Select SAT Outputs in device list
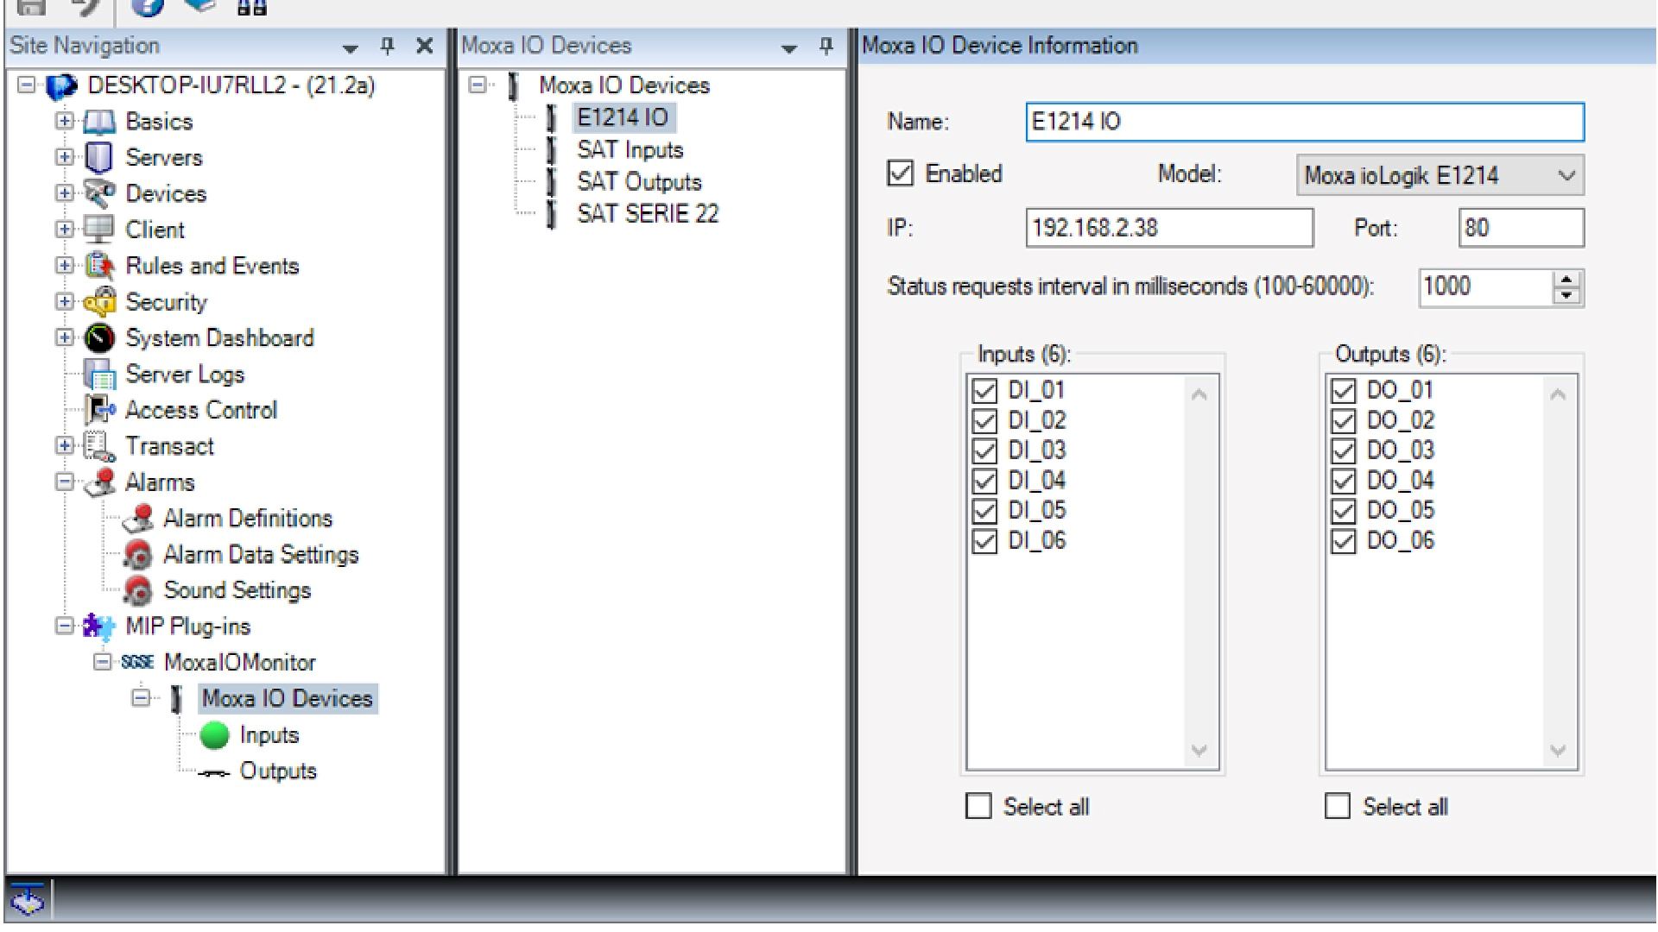 pos(639,182)
